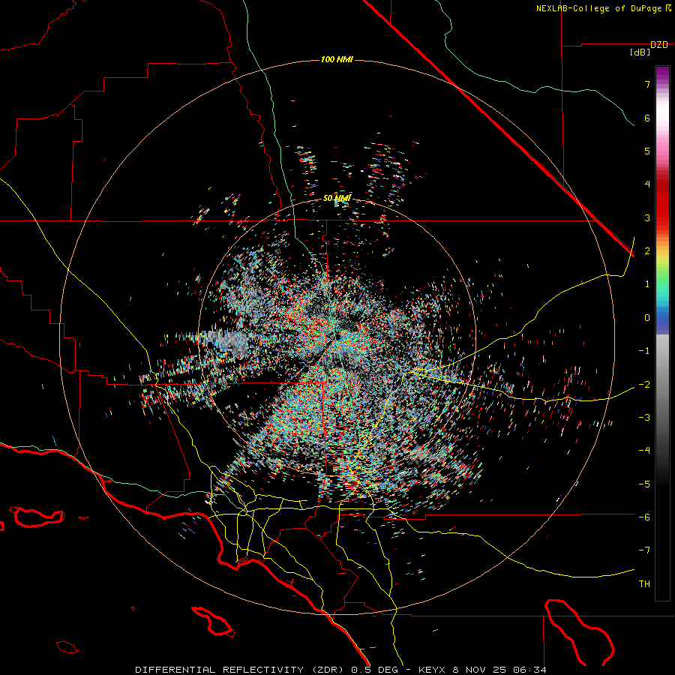Click the 7 value on the color scale
The width and height of the screenshot is (675, 675).
(647, 84)
